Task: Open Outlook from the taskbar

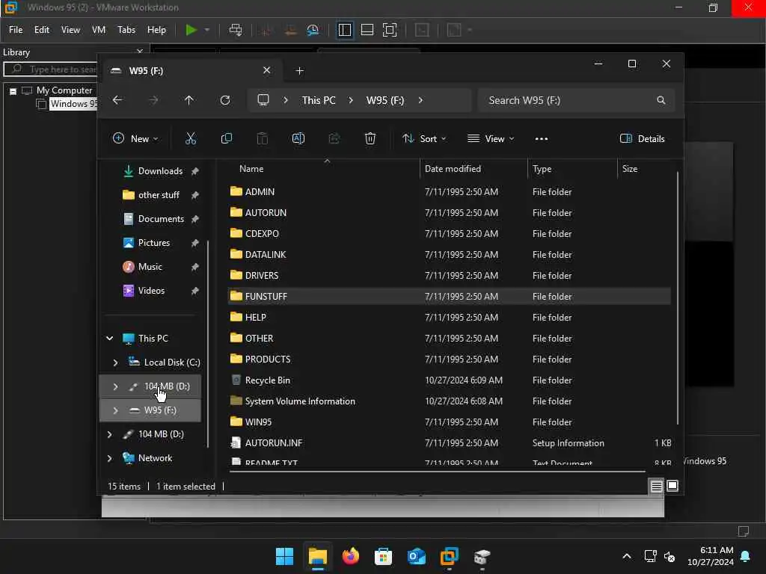Action: pyautogui.click(x=416, y=556)
